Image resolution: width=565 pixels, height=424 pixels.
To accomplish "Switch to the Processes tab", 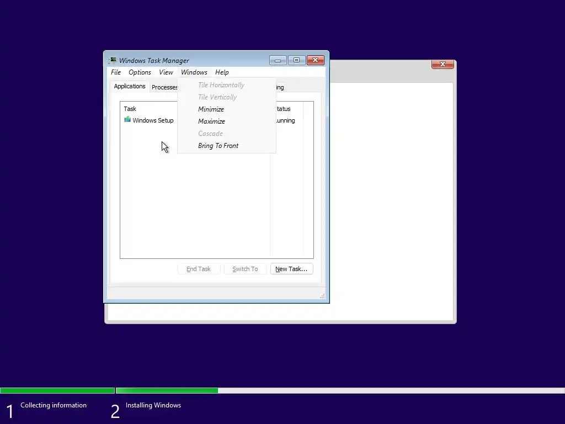I will pyautogui.click(x=164, y=87).
